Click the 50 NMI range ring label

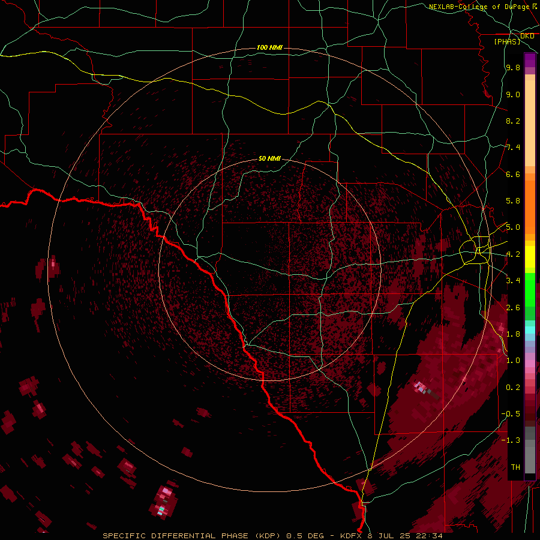click(x=269, y=158)
